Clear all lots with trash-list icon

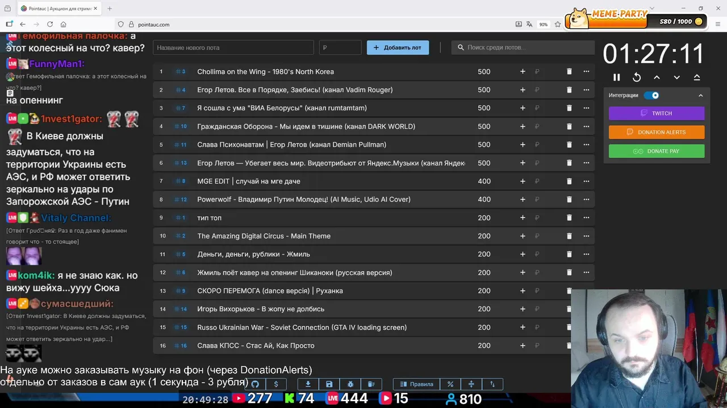click(371, 384)
